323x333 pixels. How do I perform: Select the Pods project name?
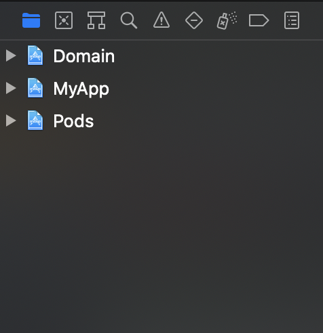pos(73,121)
